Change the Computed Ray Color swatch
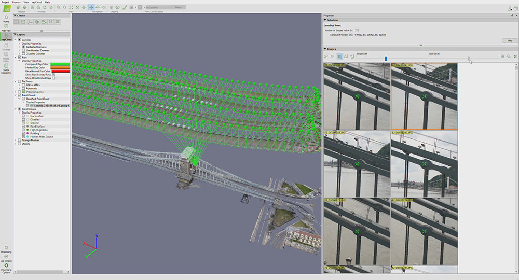This screenshot has height=280, width=519. [x=60, y=64]
